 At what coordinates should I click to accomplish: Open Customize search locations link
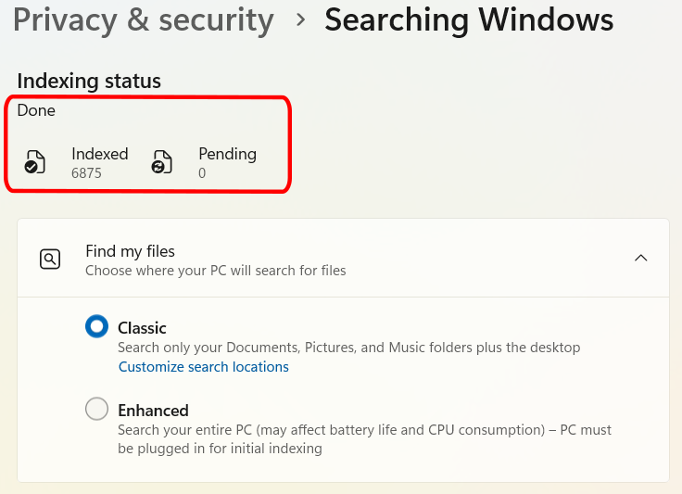pyautogui.click(x=204, y=367)
